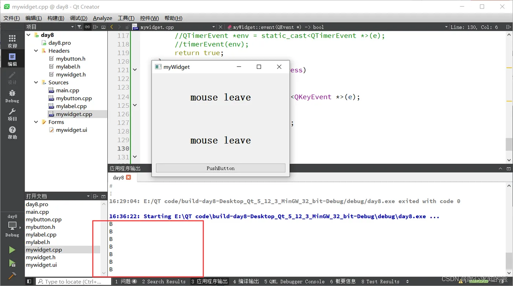The image size is (513, 286).
Task: Open the 帮助(H) menu
Action: click(x=173, y=18)
